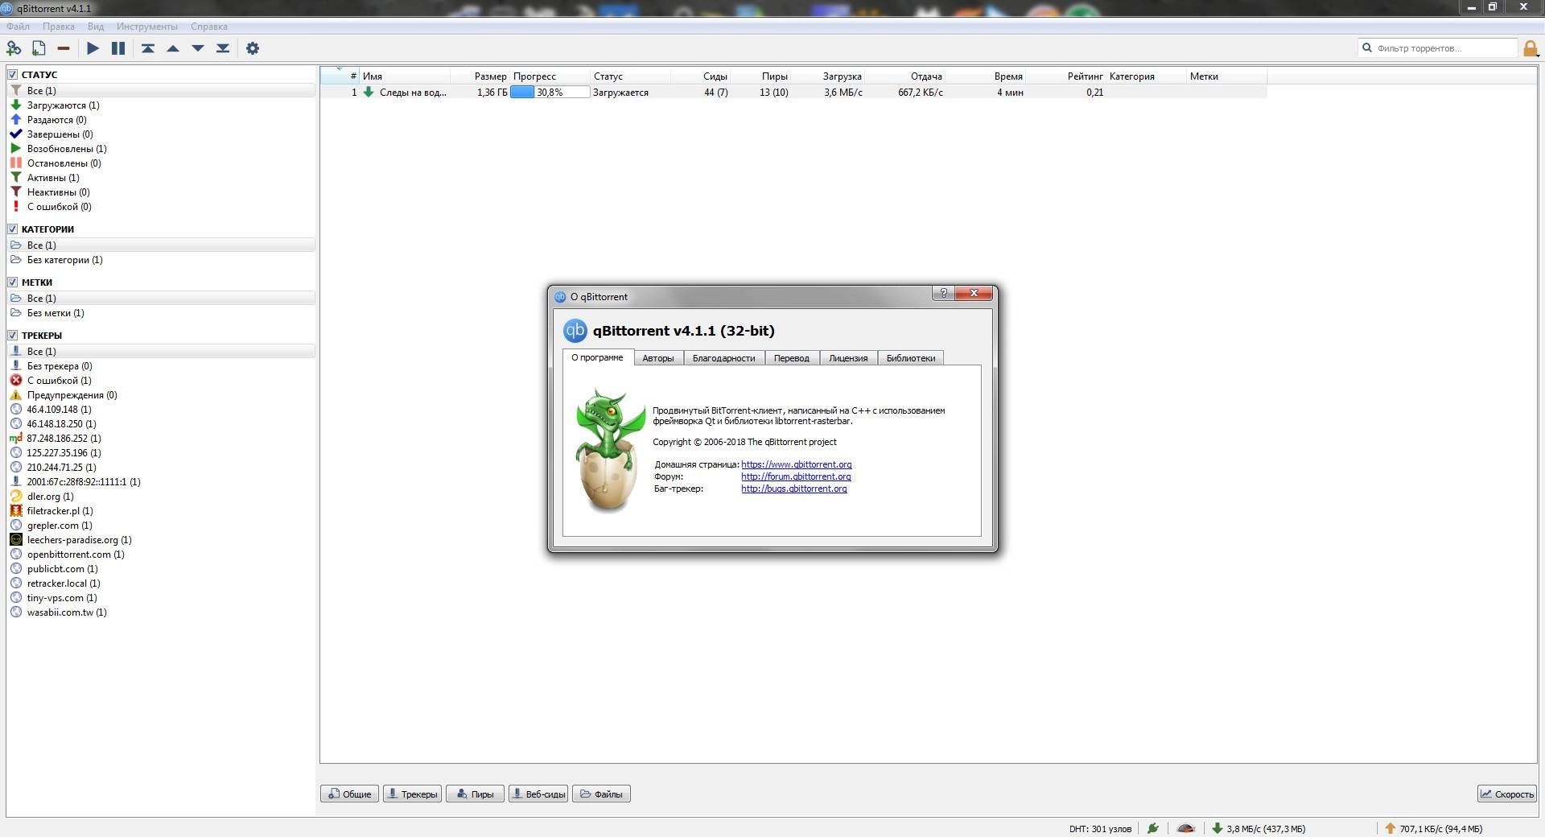The image size is (1545, 837).
Task: Click the Трекеры button at bottom
Action: coord(412,794)
